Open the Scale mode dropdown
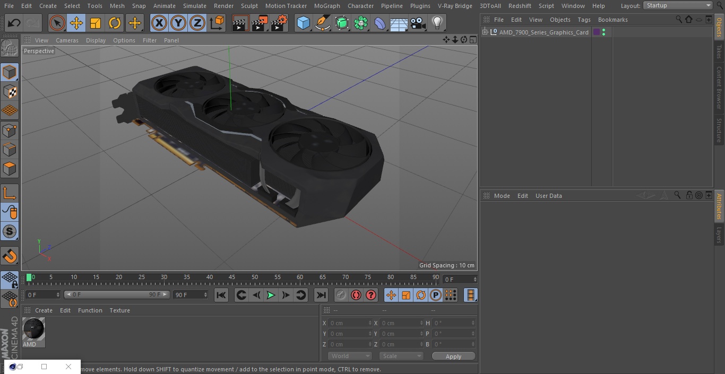This screenshot has width=725, height=374. pos(401,356)
